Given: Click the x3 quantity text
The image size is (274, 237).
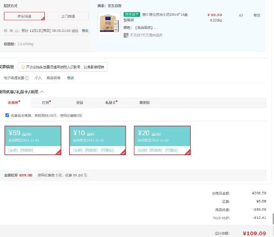Looking at the screenshot, I should 241,15.
